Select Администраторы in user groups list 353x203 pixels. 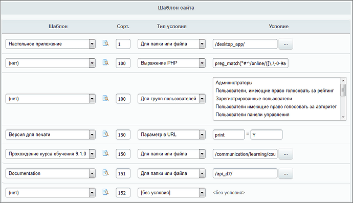click(234, 83)
